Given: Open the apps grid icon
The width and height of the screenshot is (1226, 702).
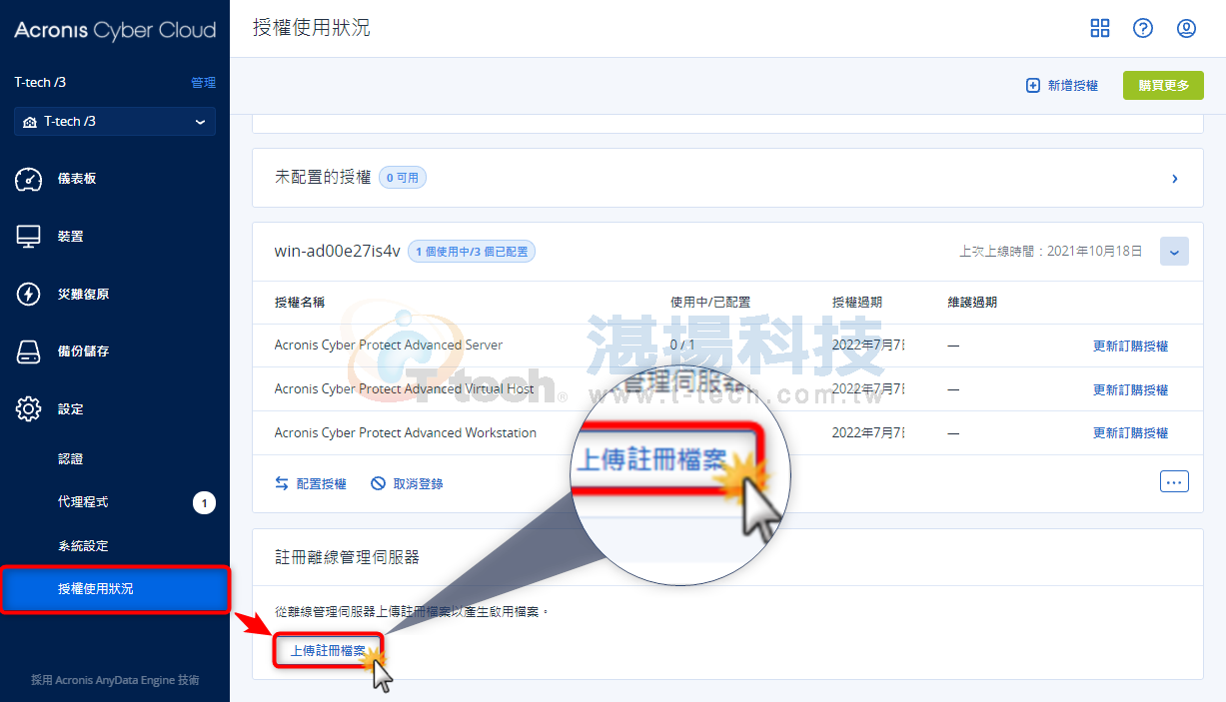Looking at the screenshot, I should click(1100, 28).
